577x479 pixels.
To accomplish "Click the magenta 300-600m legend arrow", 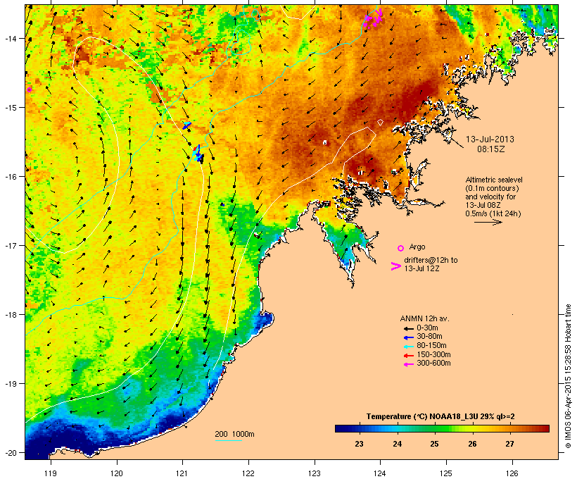I will [x=408, y=364].
